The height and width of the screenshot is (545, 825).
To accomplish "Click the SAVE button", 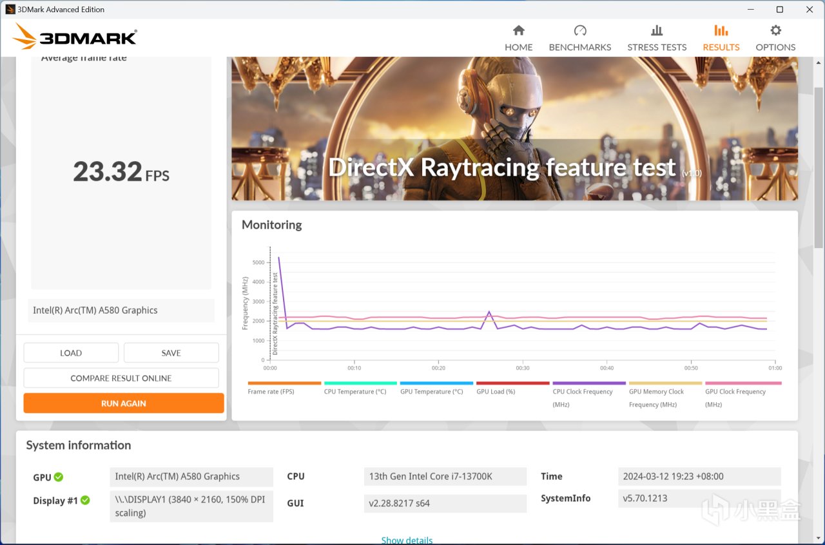I will point(171,353).
